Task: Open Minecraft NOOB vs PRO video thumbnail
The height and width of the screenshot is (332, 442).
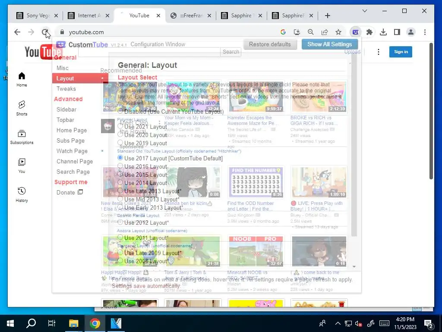Action: pyautogui.click(x=256, y=251)
